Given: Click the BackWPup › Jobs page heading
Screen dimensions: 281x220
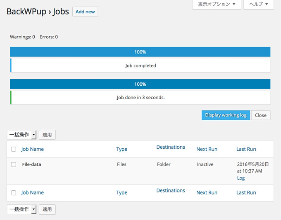Looking at the screenshot, I should pos(38,12).
